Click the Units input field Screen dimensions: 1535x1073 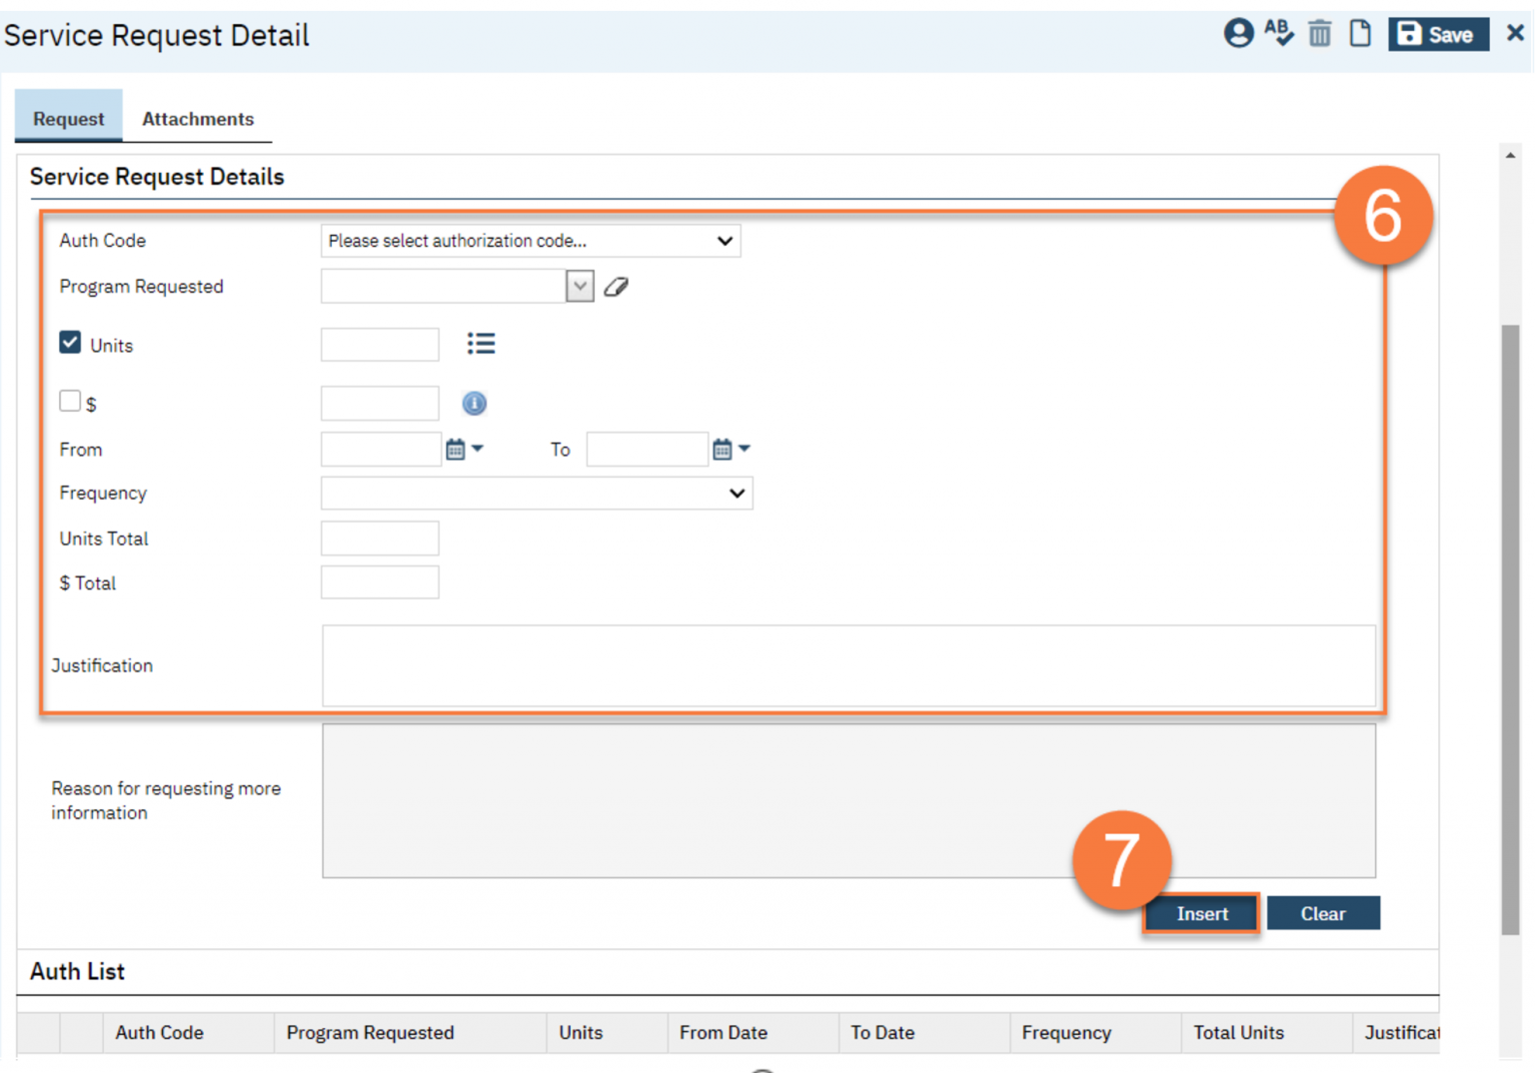[380, 345]
